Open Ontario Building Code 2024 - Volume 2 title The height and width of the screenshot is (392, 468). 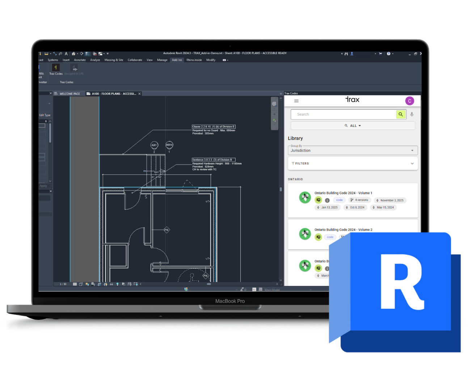click(343, 230)
